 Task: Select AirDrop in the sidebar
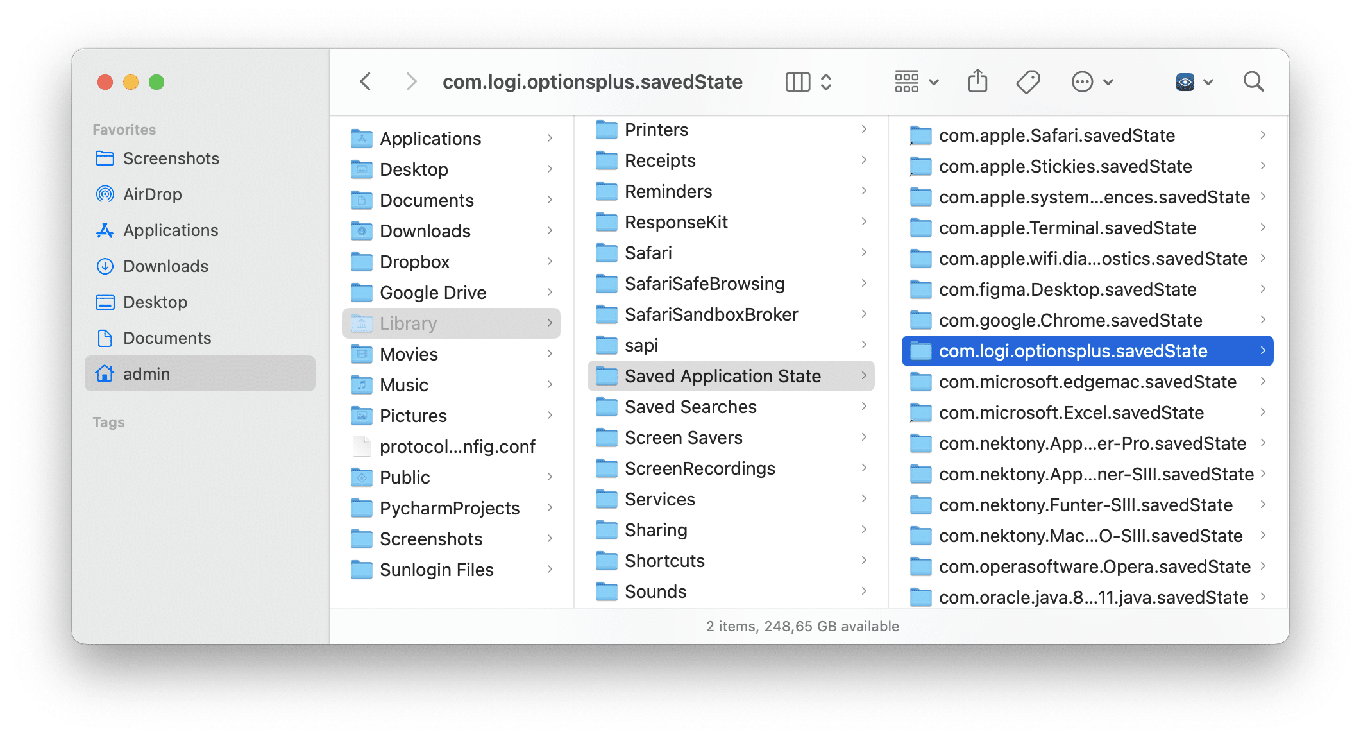pyautogui.click(x=200, y=194)
